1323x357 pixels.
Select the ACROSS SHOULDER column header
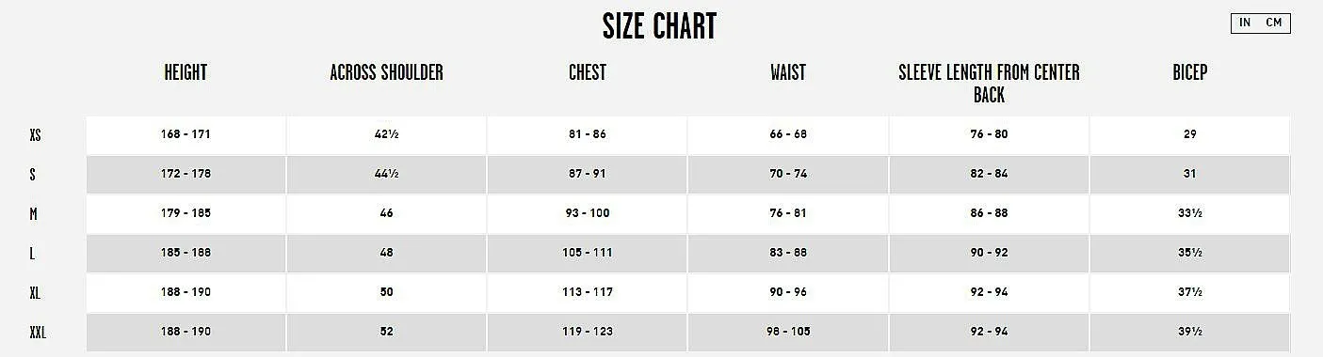click(x=386, y=72)
